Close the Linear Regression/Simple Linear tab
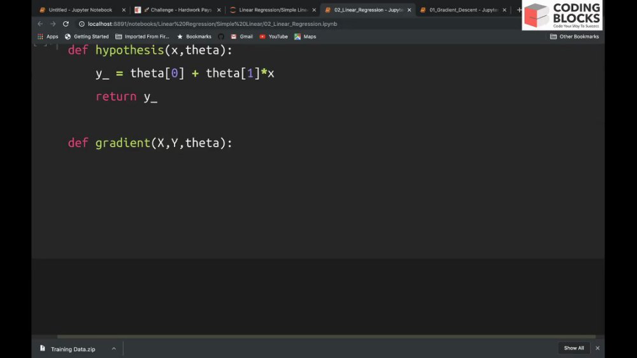Viewport: 637px width, 358px height. pos(314,10)
